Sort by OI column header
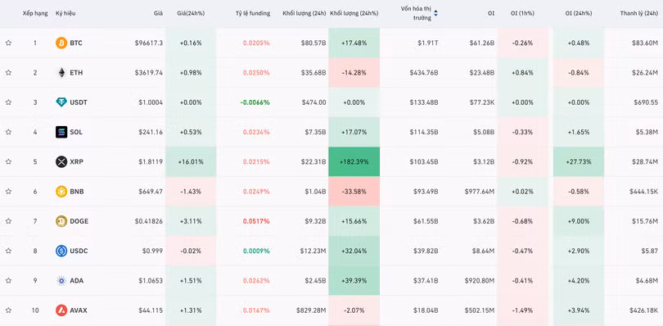 (490, 13)
